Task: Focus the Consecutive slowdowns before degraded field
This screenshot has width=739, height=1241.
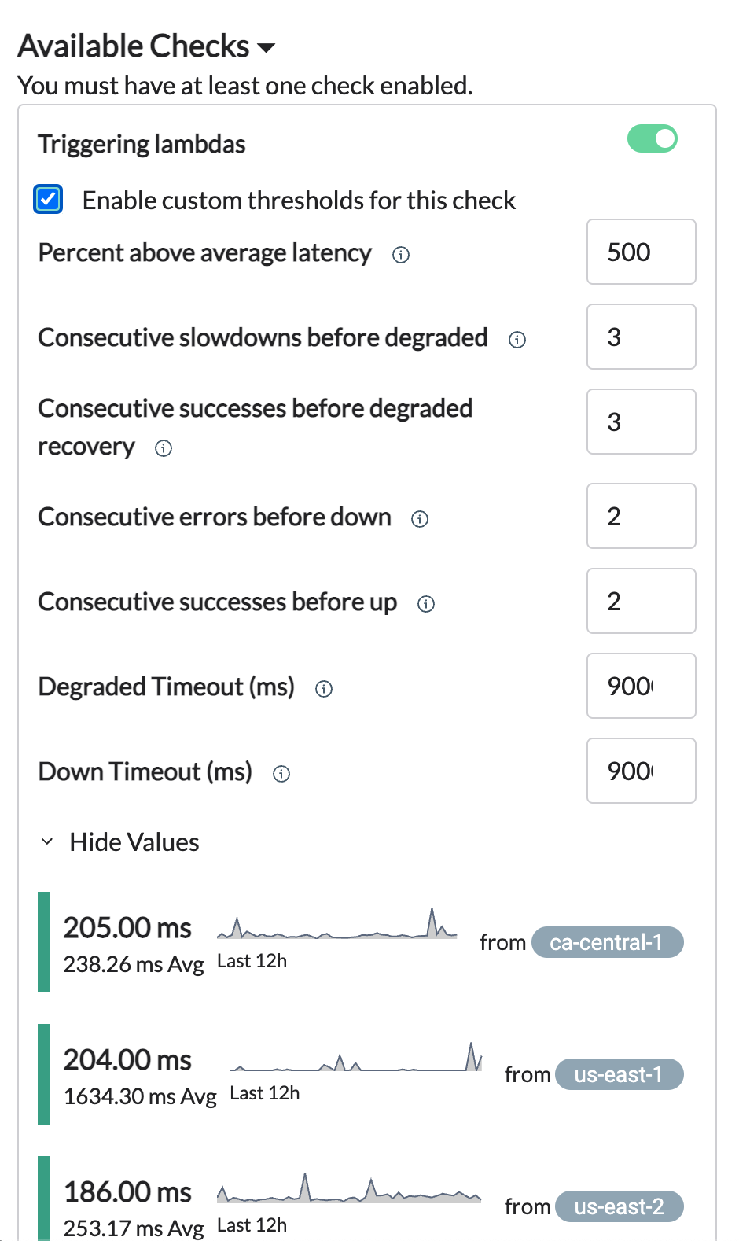Action: (x=641, y=337)
